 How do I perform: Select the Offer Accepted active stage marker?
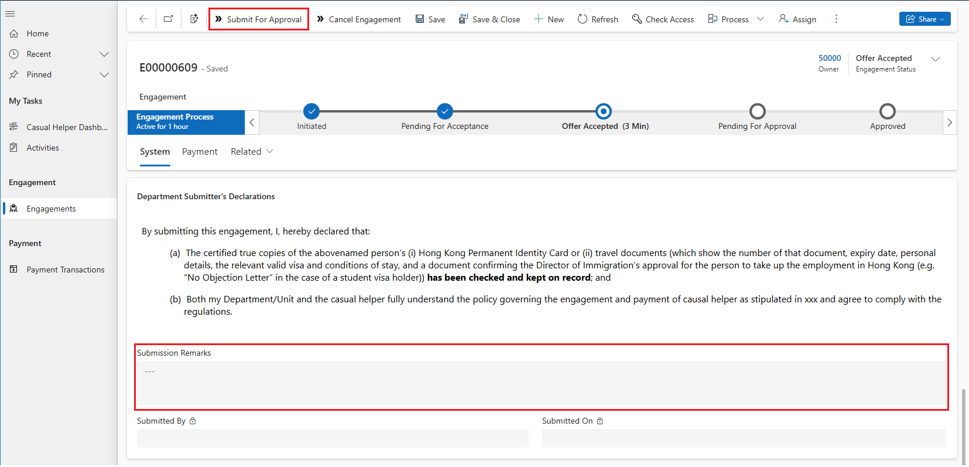coord(604,111)
